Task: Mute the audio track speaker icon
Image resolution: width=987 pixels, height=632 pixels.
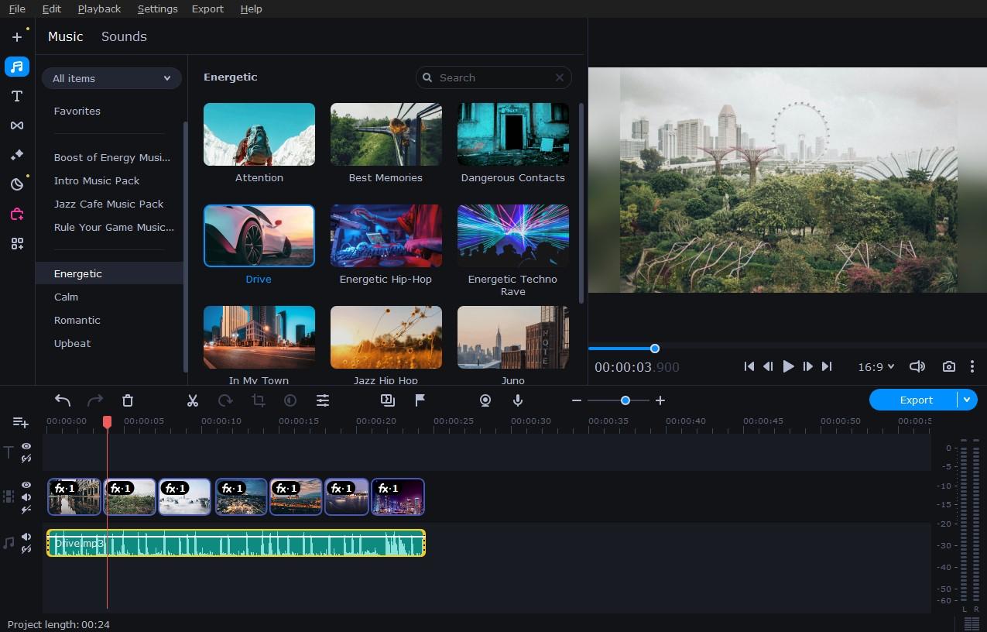Action: tap(26, 537)
